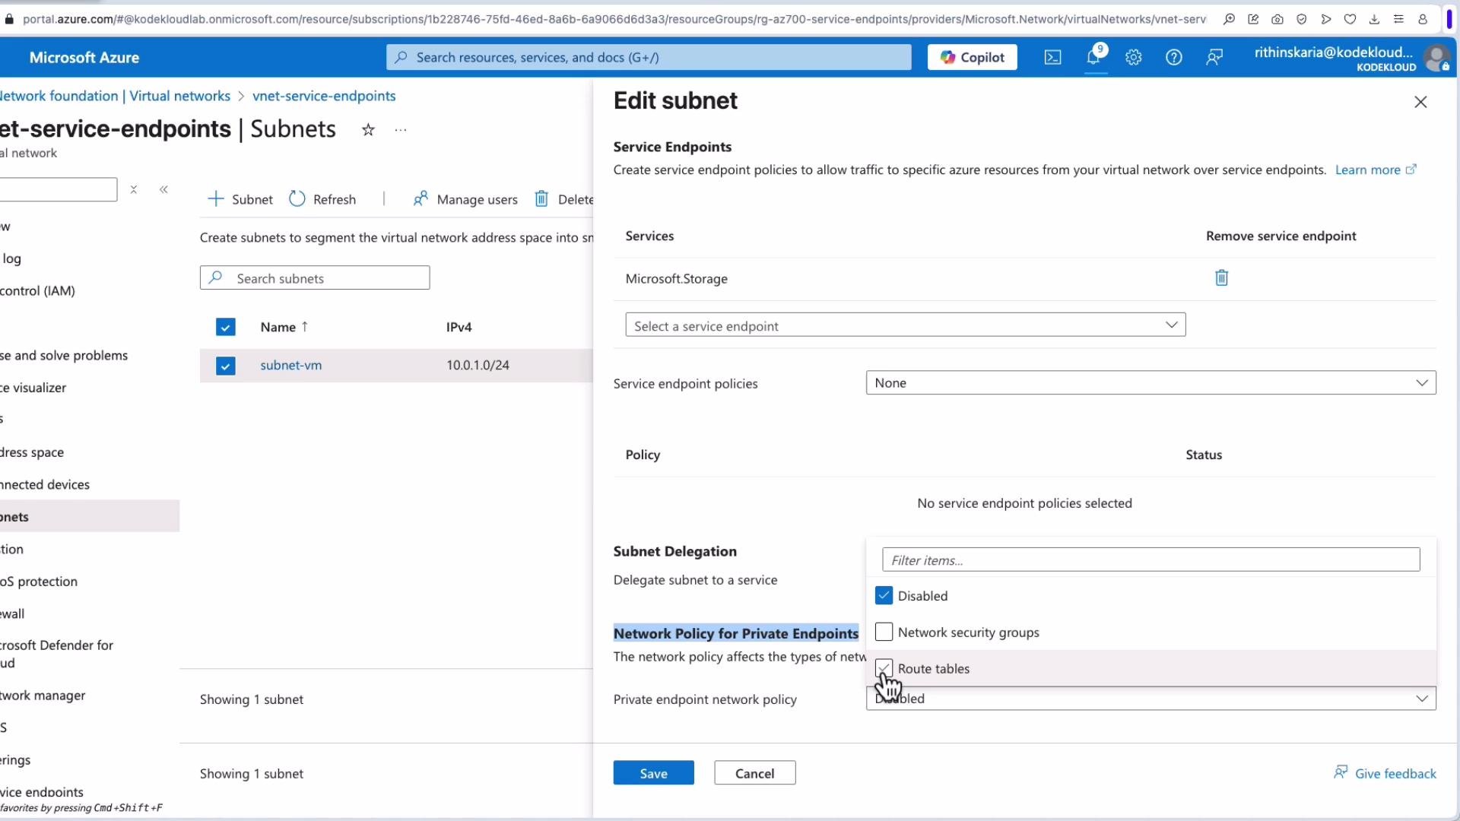Open notifications bell icon
Image resolution: width=1460 pixels, height=821 pixels.
point(1094,58)
